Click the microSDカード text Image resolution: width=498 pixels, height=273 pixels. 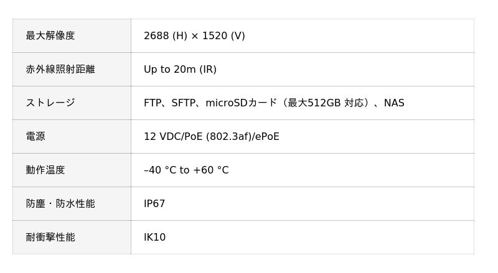click(242, 103)
